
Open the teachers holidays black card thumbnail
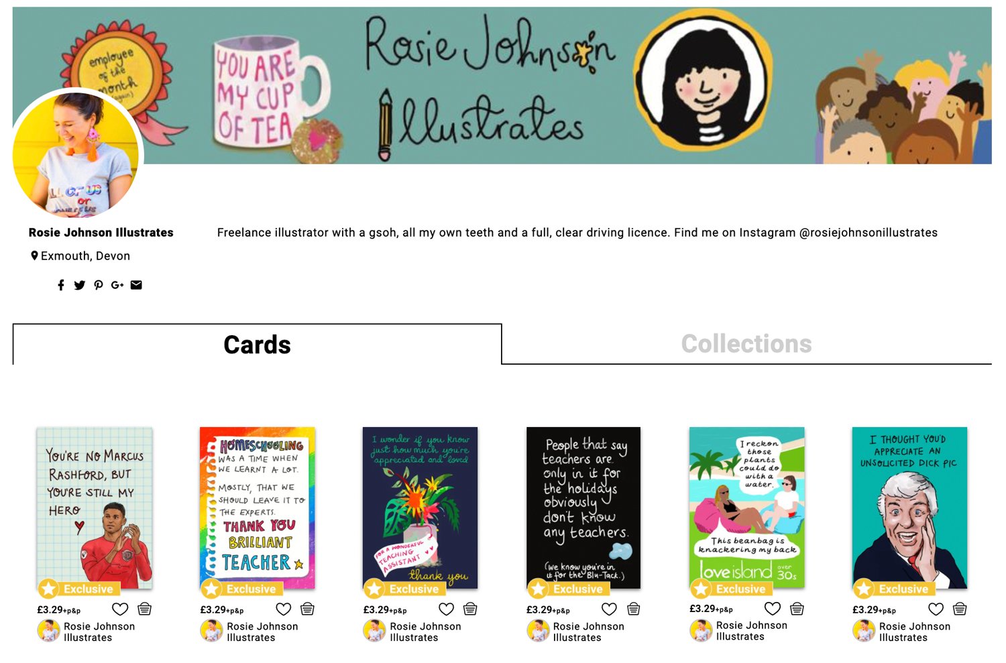(583, 508)
